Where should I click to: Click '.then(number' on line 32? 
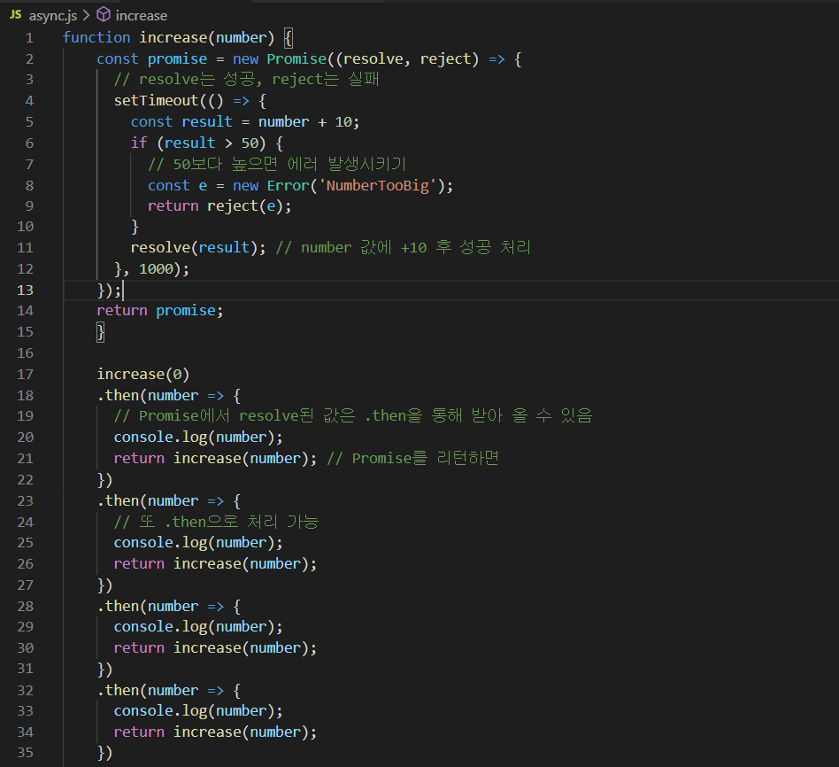point(148,691)
